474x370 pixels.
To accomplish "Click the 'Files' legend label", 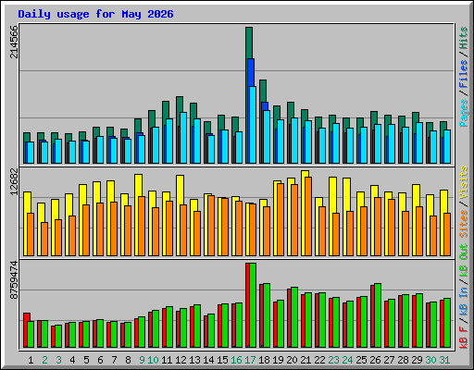I will point(463,74).
